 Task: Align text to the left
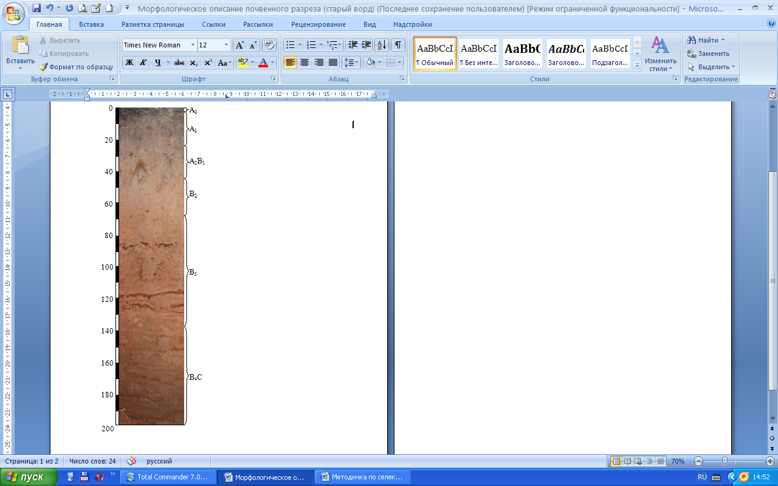pos(290,62)
